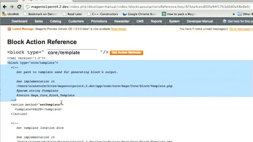
Task: Go forward with the browser forward arrow
Action: click(11, 7)
